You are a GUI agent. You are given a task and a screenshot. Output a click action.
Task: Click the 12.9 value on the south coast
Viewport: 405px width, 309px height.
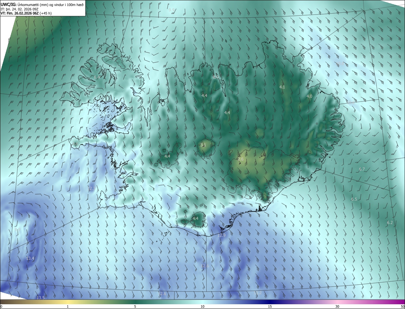coord(222,235)
